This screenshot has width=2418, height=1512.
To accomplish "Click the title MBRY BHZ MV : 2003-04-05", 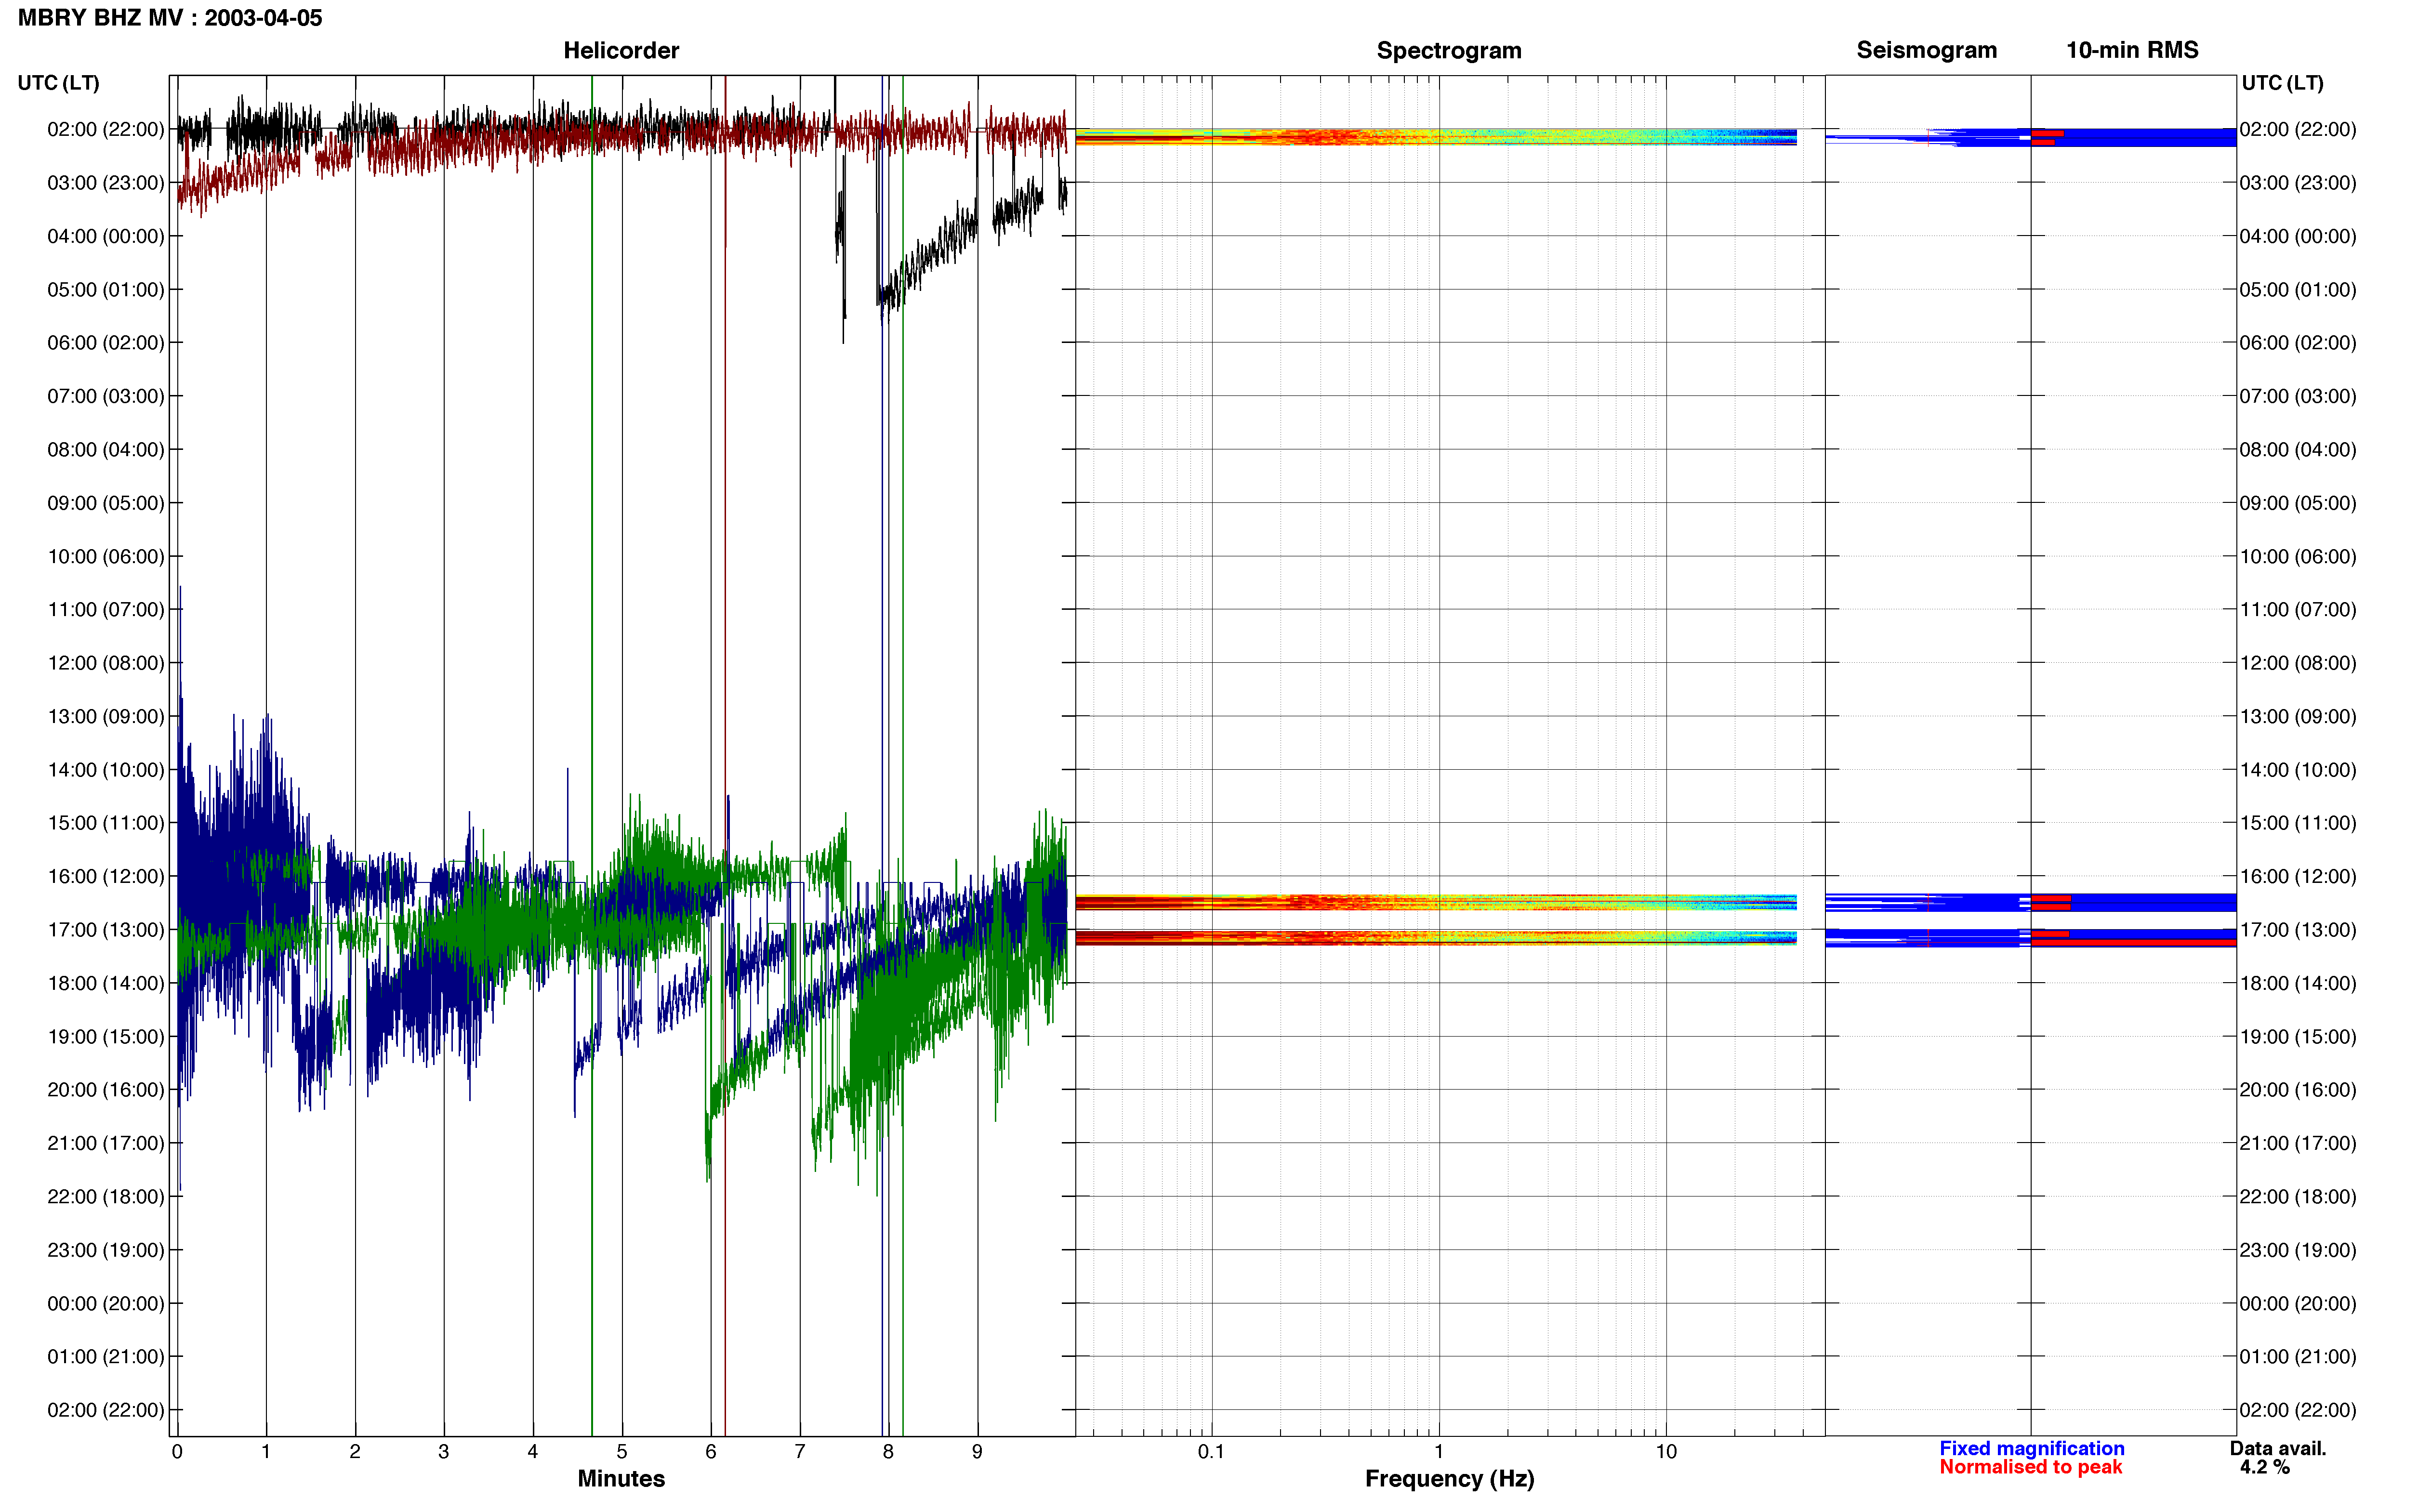I will [170, 18].
